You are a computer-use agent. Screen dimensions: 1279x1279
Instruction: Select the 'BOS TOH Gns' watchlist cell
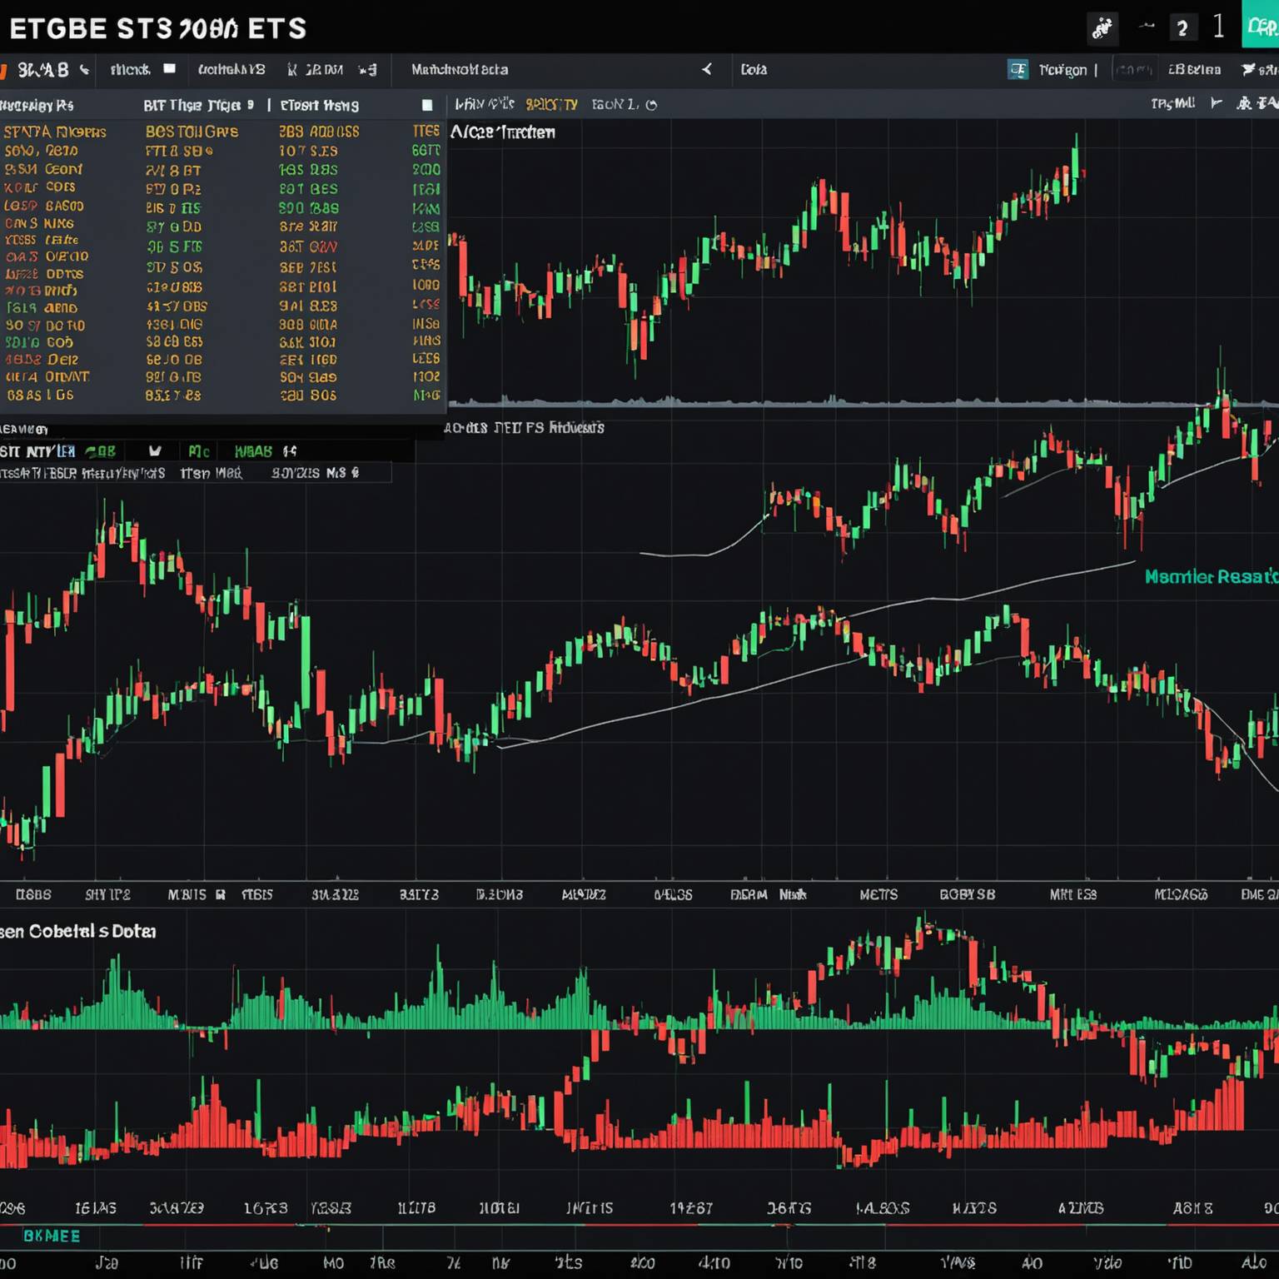point(192,132)
